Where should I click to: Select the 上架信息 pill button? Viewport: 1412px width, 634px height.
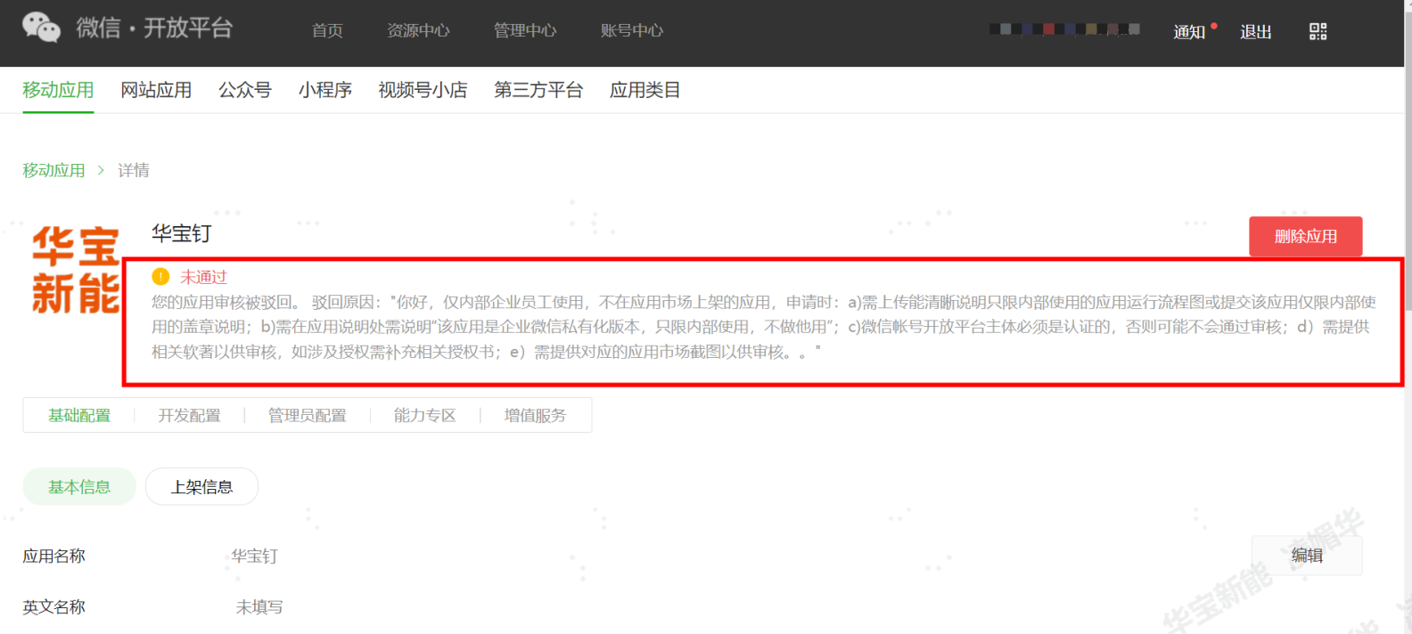[201, 486]
